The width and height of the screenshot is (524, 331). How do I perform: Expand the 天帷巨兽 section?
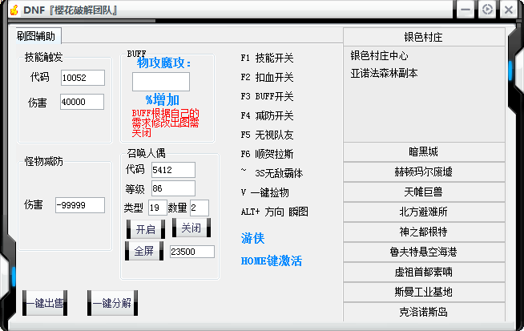(x=424, y=192)
